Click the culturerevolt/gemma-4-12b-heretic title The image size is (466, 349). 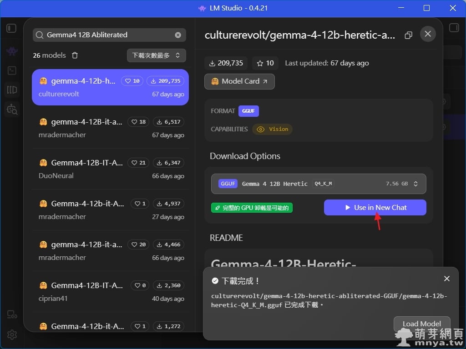[x=300, y=35]
